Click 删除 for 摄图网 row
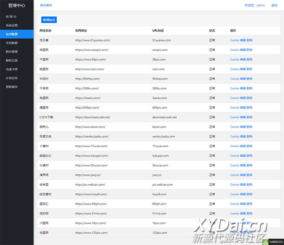This screenshot has width=284, height=245. [x=250, y=107]
